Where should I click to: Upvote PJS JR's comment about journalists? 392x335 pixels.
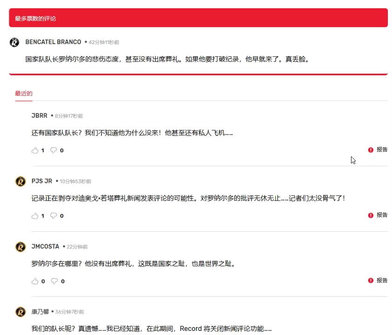34,215
